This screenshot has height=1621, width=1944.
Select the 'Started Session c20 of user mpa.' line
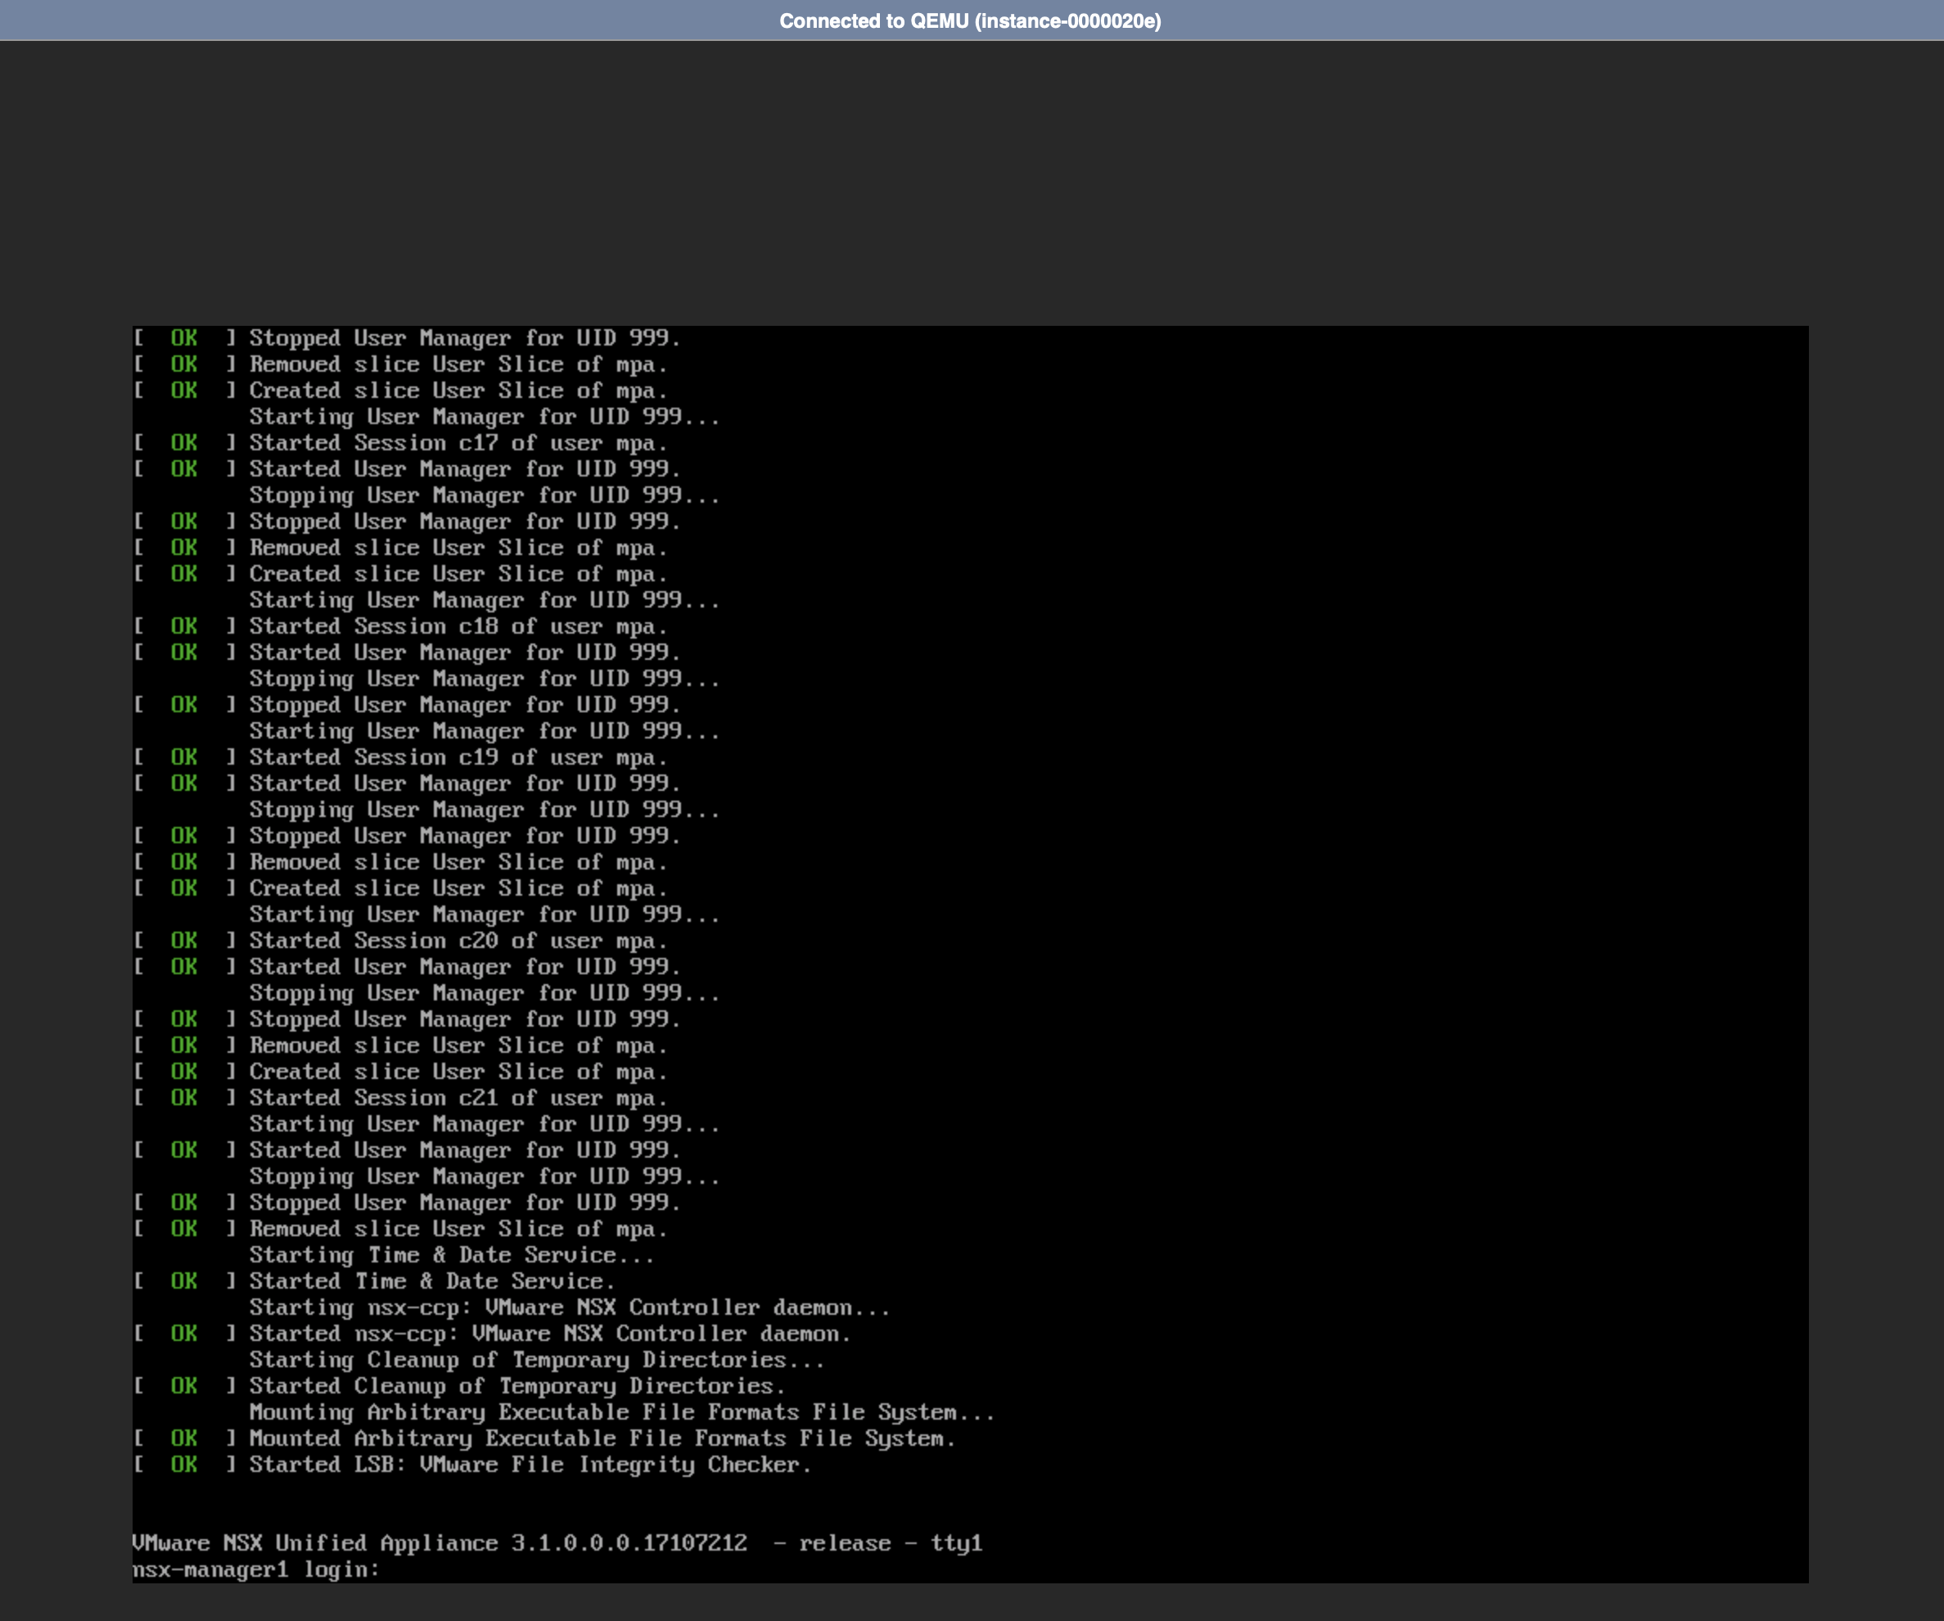coord(458,941)
